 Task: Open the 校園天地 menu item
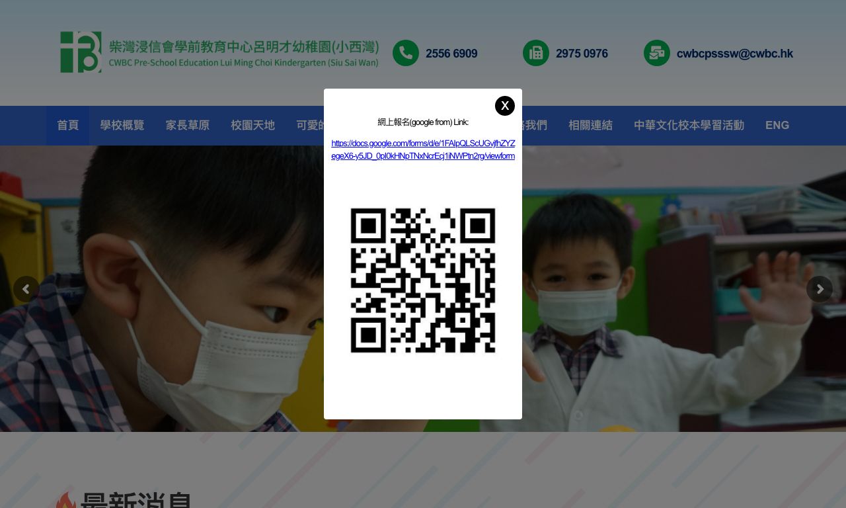pos(253,126)
